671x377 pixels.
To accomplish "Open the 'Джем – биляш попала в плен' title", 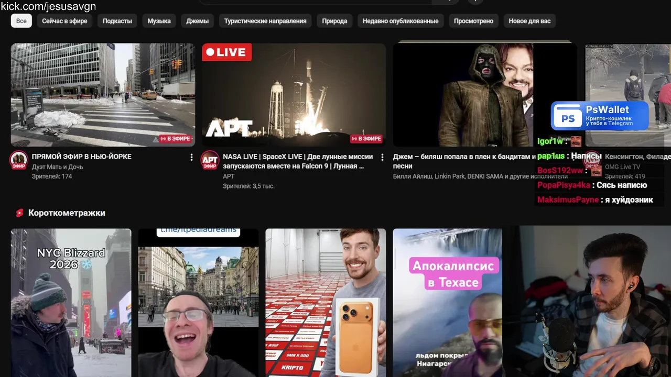I will coord(464,161).
